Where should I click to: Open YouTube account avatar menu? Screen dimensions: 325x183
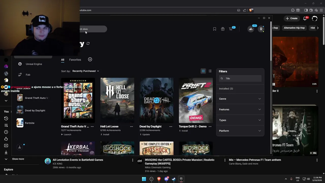point(315,18)
